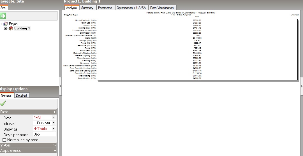Click the 17.06 temperature value

[197, 35]
